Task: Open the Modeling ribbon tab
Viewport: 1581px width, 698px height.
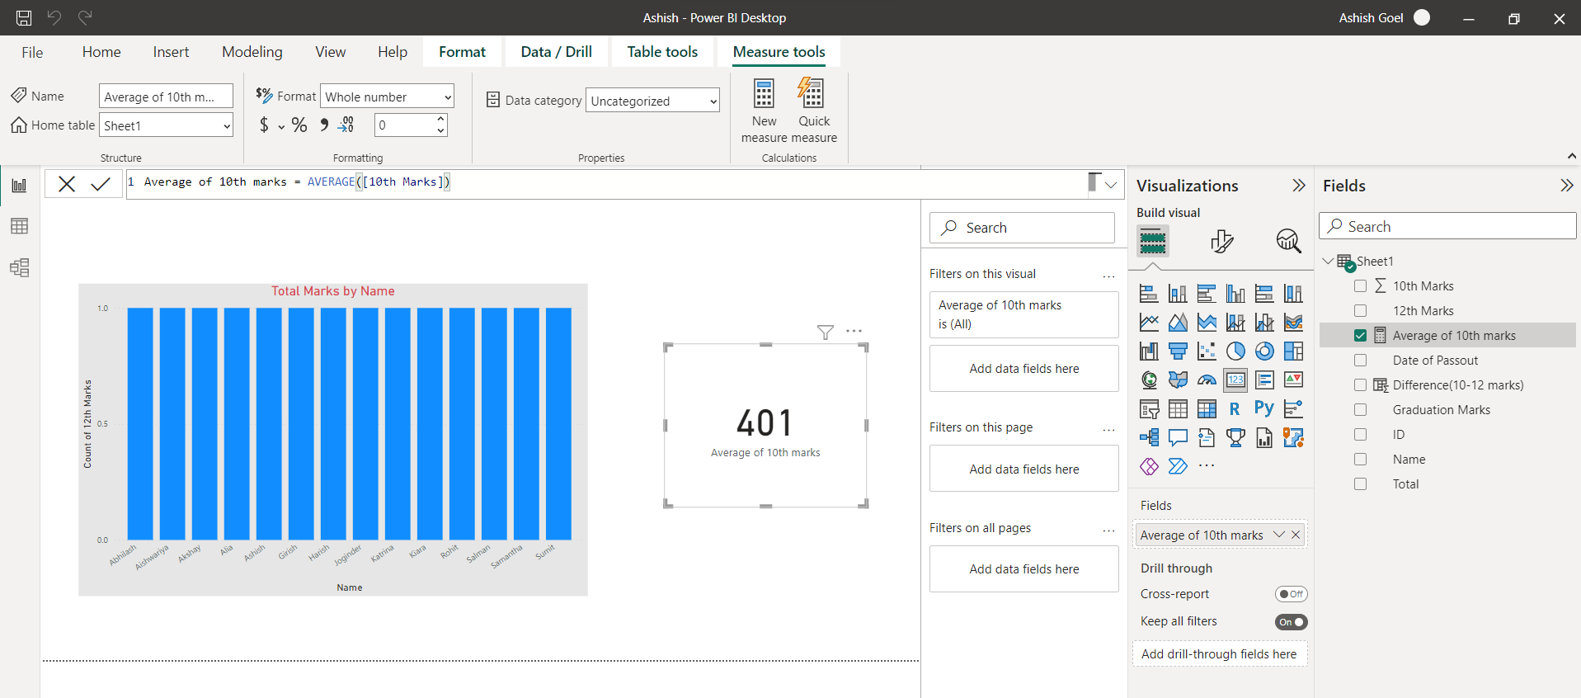Action: click(x=252, y=52)
